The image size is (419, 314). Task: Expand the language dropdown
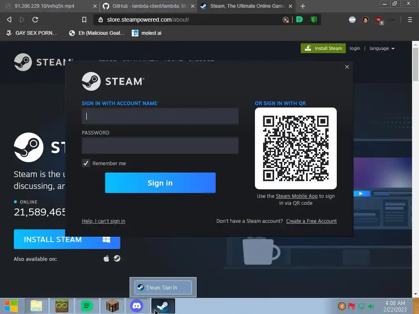coord(382,48)
